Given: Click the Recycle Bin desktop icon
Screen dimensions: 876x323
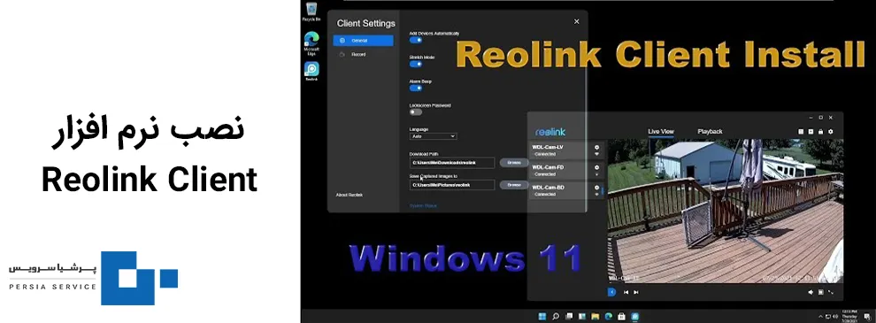Looking at the screenshot, I should click(311, 12).
